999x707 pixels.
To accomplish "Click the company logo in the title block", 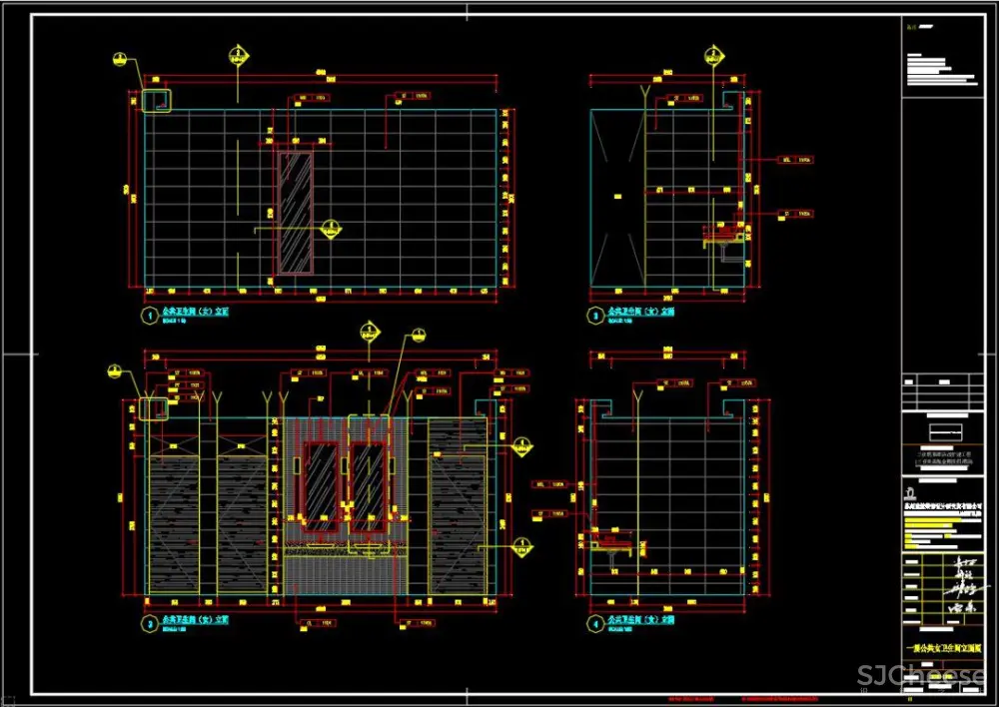I will point(909,494).
